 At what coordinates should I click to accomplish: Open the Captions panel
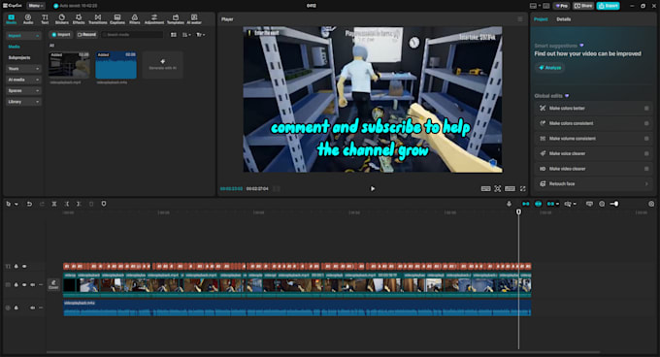[117, 19]
